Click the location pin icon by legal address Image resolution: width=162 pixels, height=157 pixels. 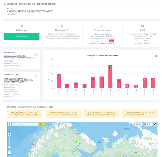36,77
